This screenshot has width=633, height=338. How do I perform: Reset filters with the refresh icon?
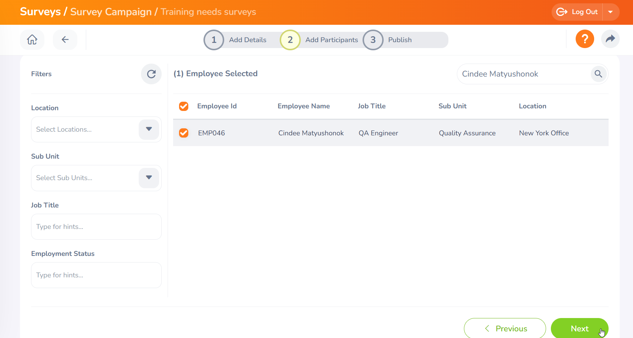click(151, 74)
